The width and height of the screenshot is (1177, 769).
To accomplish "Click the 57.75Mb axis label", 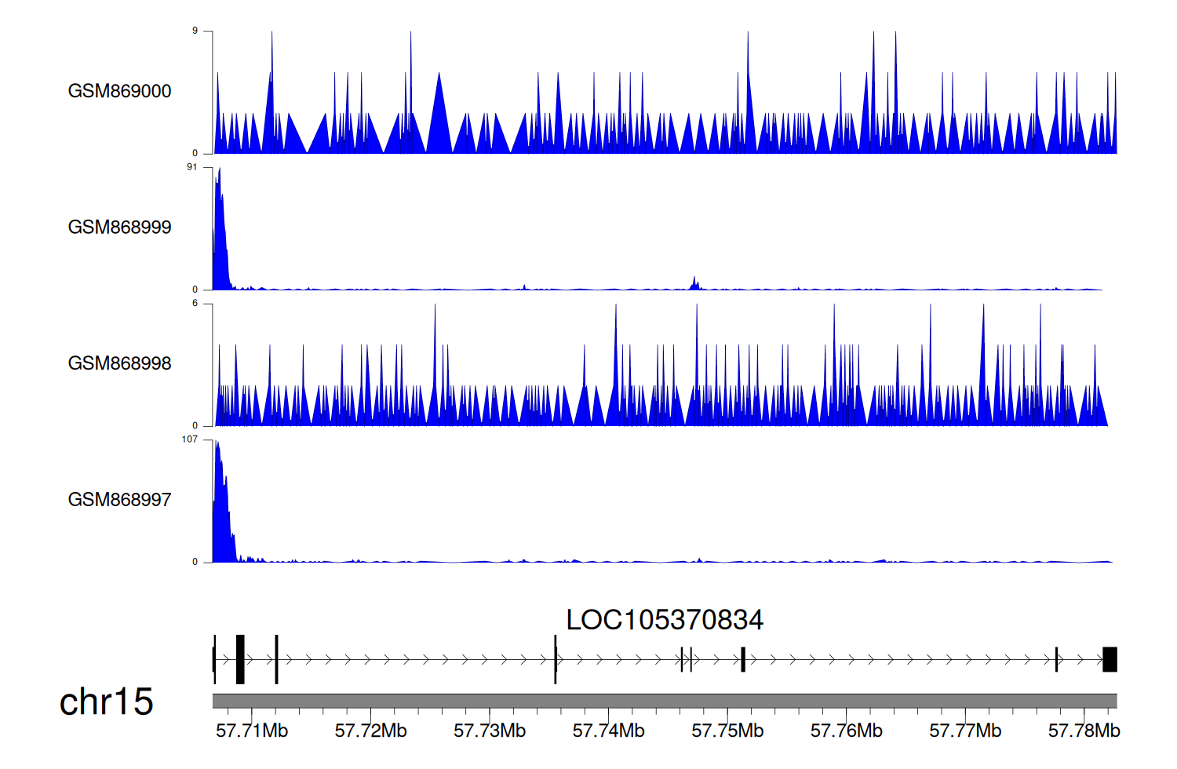I will (727, 731).
